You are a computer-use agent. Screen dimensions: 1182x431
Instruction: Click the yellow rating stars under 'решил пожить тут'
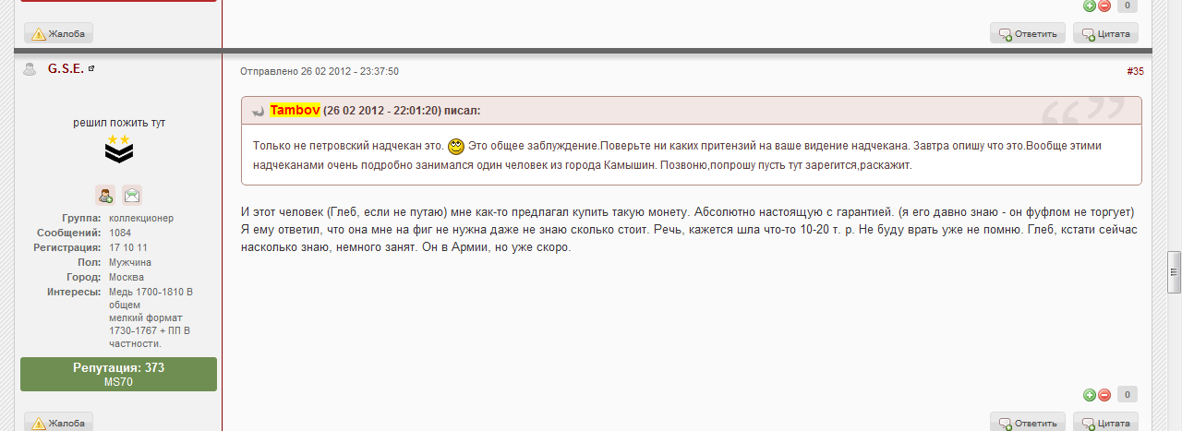click(x=119, y=139)
